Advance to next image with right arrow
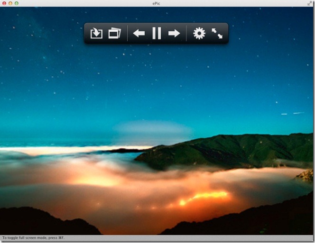The height and width of the screenshot is (243, 315). click(x=174, y=33)
